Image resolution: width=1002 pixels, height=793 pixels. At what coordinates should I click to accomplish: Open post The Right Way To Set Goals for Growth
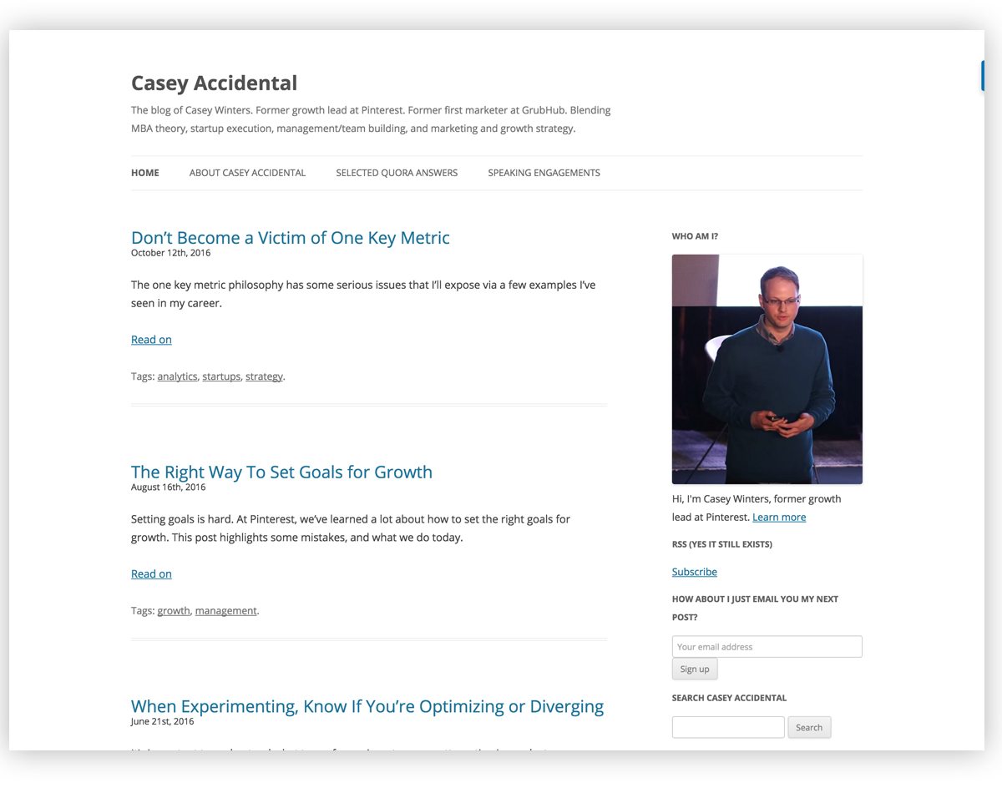pos(281,472)
